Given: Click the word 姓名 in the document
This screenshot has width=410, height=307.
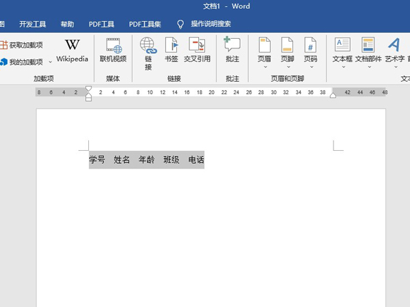Looking at the screenshot, I should pyautogui.click(x=122, y=160).
